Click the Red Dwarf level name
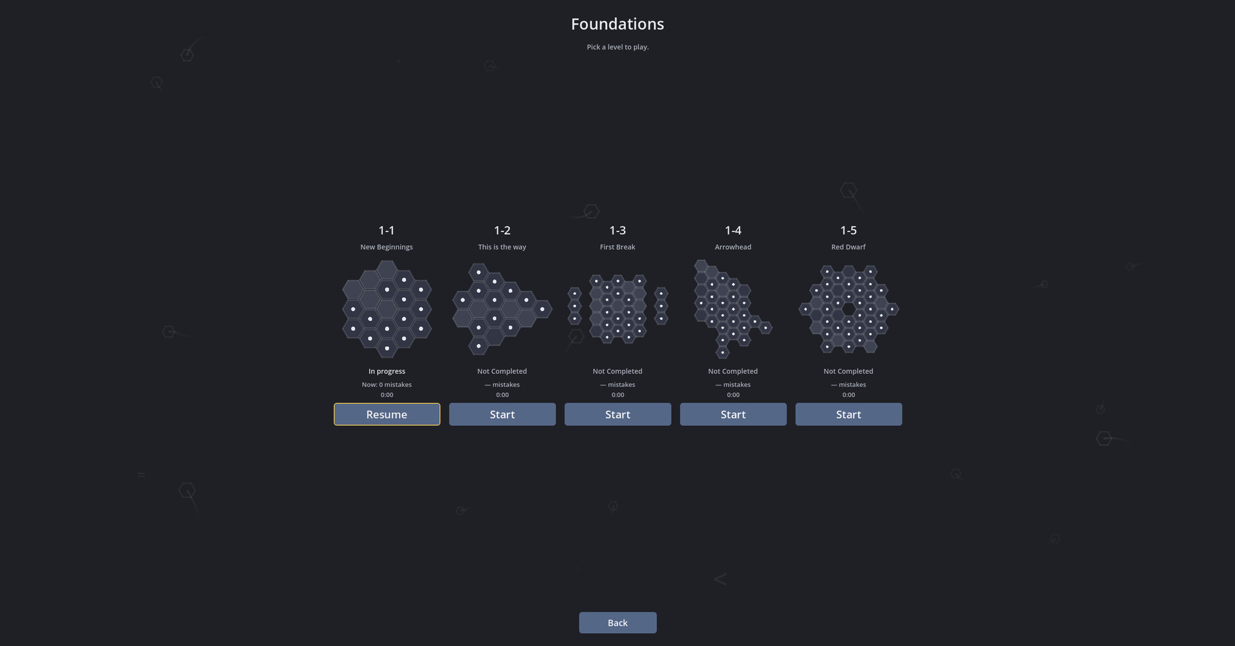This screenshot has height=646, width=1235. coord(848,247)
